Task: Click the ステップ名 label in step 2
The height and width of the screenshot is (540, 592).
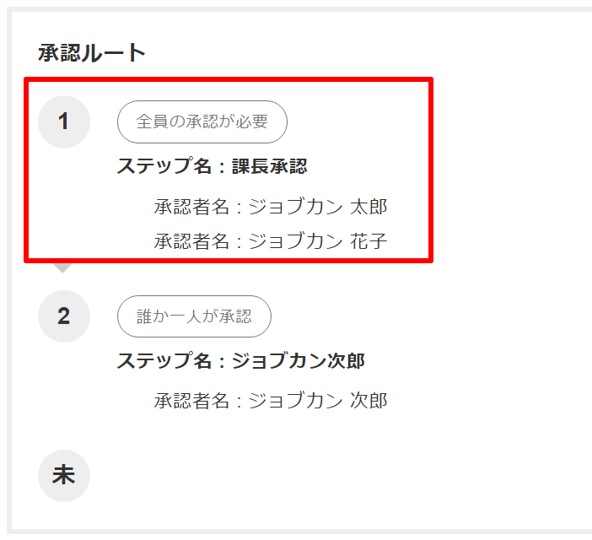Action: 165,361
